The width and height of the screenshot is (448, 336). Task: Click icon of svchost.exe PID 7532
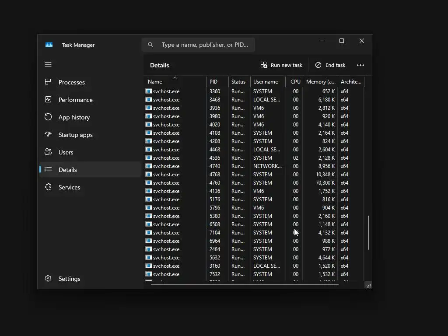pos(149,274)
